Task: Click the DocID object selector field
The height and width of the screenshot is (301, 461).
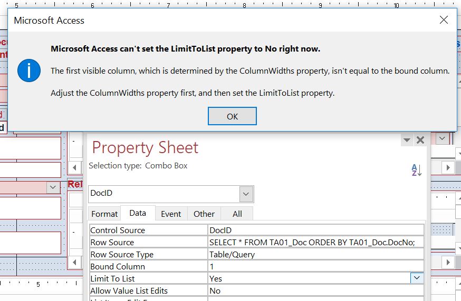Action: (x=164, y=194)
